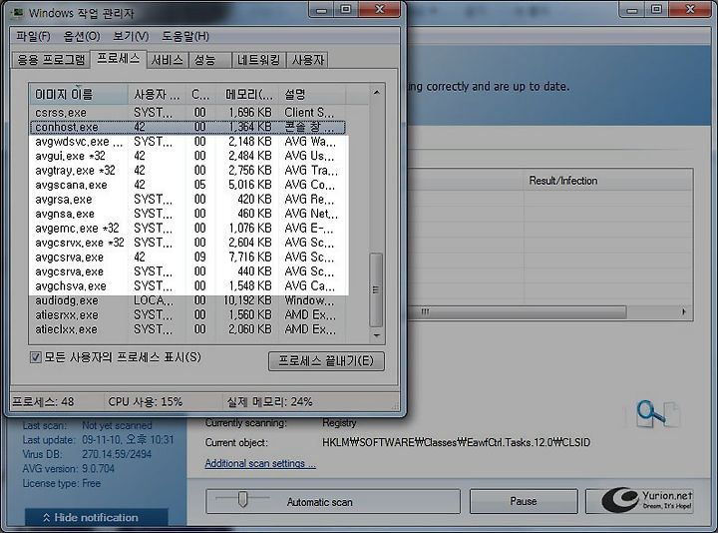Sort by 이미지 이름 column header
This screenshot has width=718, height=533.
(x=79, y=95)
